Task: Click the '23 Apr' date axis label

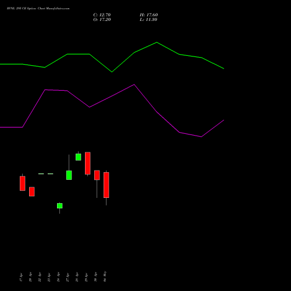Action: point(49,277)
